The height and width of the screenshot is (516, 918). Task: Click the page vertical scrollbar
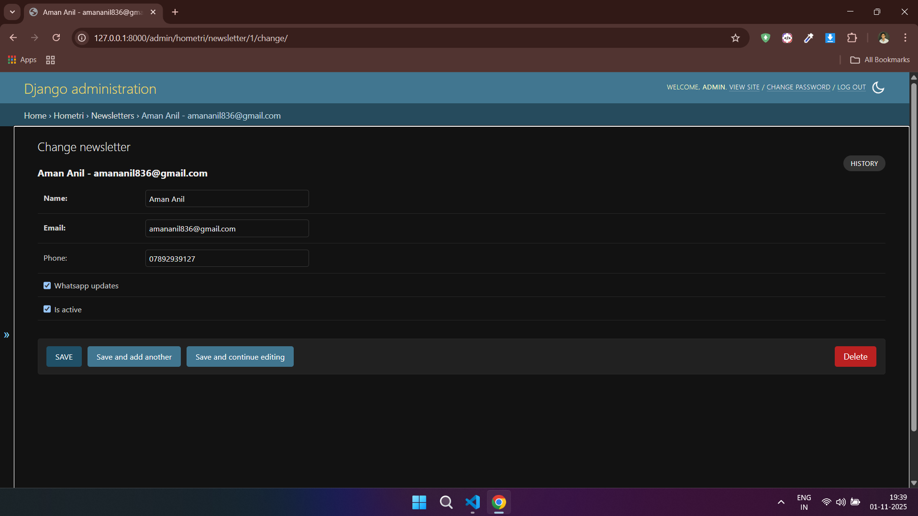tap(914, 257)
